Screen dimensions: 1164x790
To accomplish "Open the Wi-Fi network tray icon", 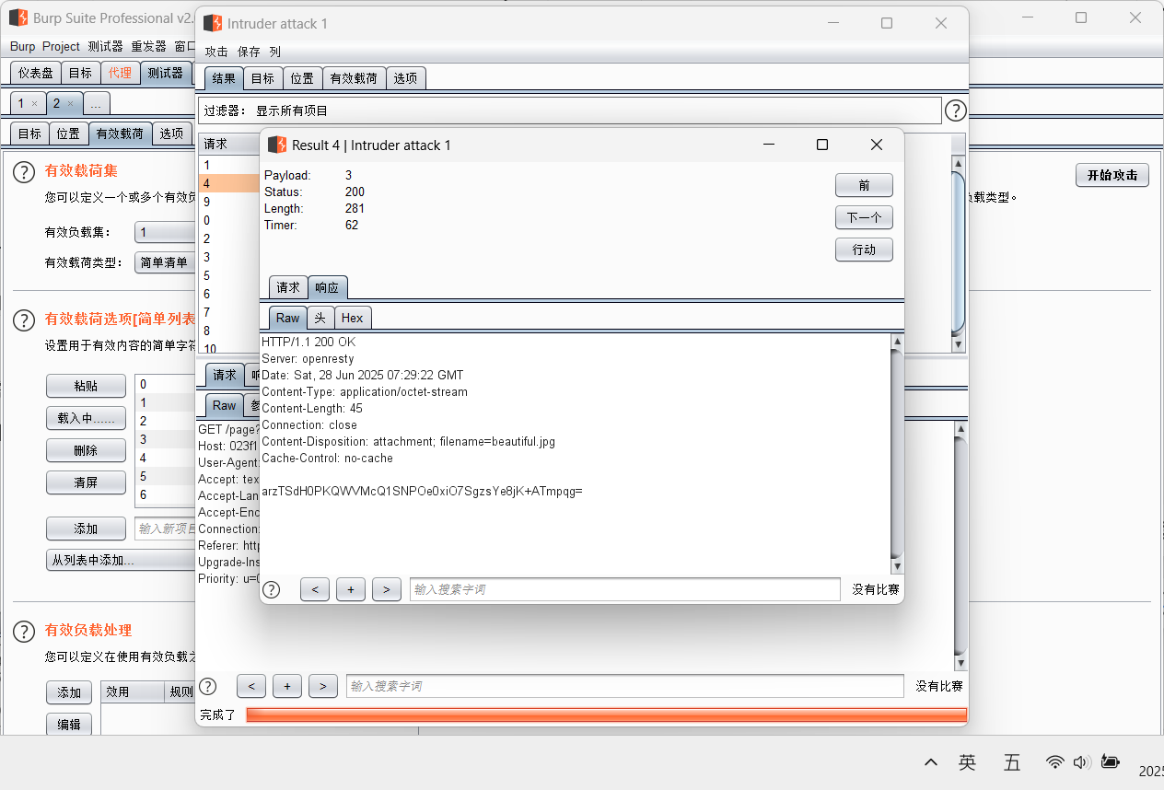I will coord(1055,762).
